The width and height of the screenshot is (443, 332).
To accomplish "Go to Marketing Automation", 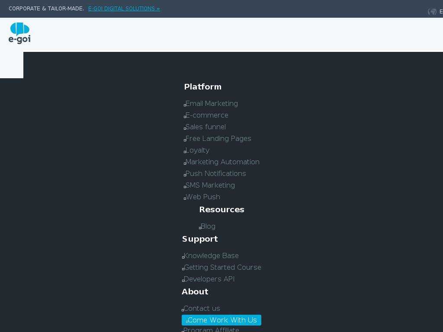I will coord(222,162).
